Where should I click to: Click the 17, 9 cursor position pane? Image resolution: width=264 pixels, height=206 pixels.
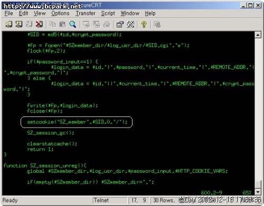pyautogui.click(x=139, y=200)
